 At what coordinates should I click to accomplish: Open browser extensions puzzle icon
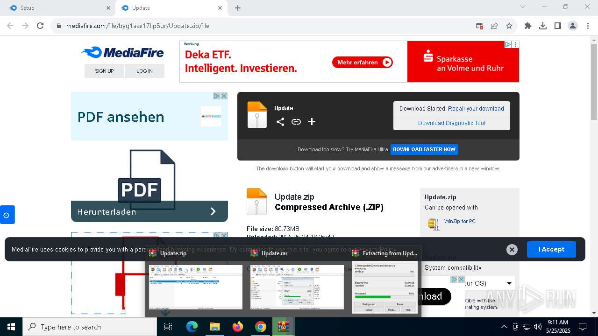[528, 26]
